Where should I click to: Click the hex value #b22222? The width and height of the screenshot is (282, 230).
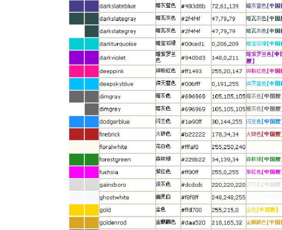coord(193,134)
